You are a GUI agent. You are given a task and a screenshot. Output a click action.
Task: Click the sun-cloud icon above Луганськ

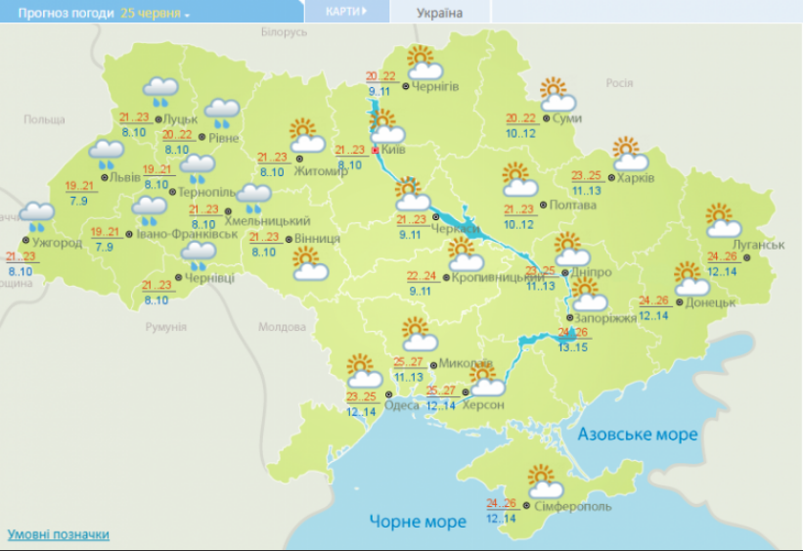tap(723, 220)
